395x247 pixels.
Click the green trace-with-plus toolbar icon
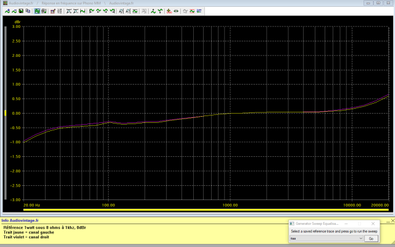[7, 11]
